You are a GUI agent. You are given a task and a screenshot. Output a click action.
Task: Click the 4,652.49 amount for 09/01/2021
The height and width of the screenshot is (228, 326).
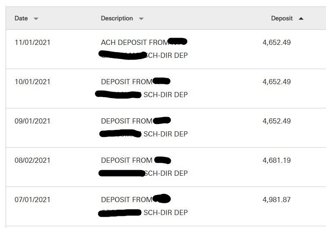pos(277,121)
